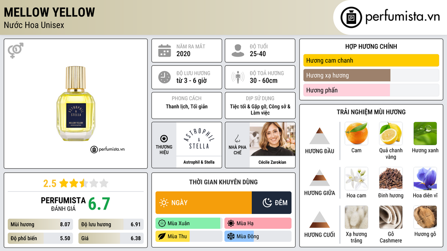Click the launch year value 2020
447x251 pixels.
pos(183,54)
